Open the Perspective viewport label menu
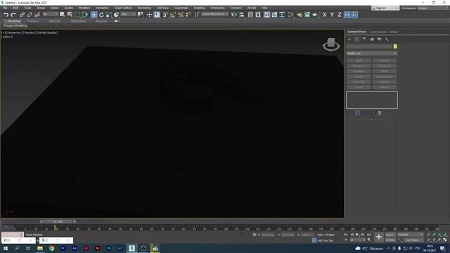This screenshot has height=253, width=450. pos(13,33)
